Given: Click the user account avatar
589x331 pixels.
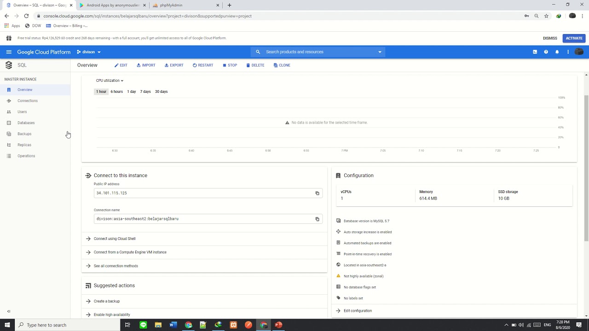Looking at the screenshot, I should coord(579,52).
